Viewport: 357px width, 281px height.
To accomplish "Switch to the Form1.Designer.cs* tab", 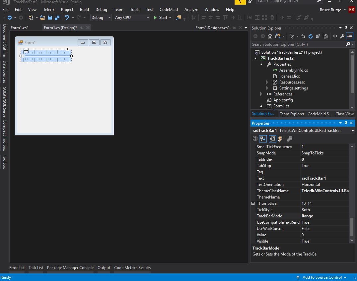I will click(x=212, y=28).
